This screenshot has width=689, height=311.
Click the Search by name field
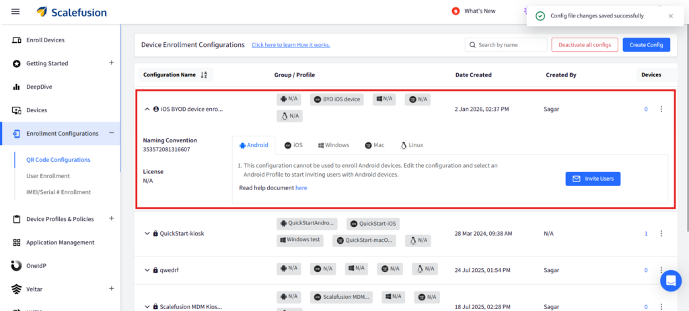[x=509, y=45]
